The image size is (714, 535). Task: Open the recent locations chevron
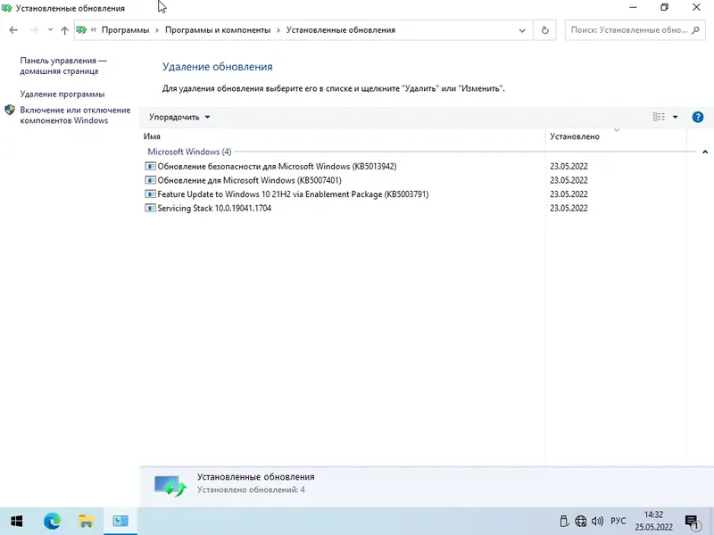click(x=50, y=30)
